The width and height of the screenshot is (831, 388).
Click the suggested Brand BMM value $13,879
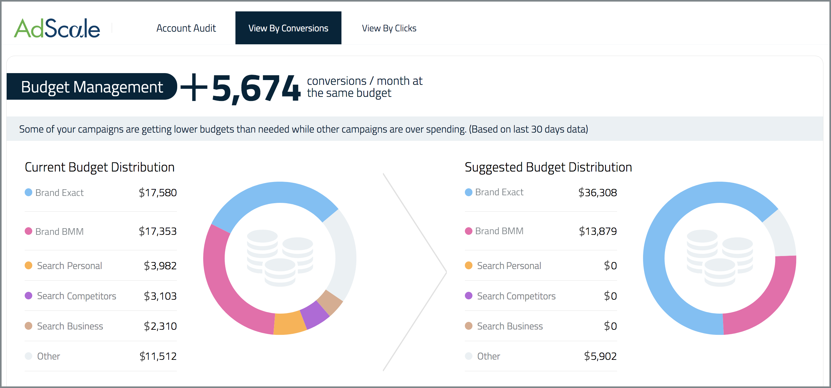point(598,231)
